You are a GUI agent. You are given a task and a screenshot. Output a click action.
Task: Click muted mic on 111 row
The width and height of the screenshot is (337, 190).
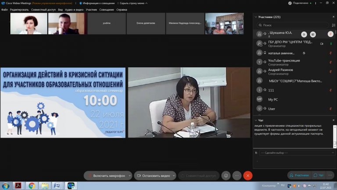point(330,90)
